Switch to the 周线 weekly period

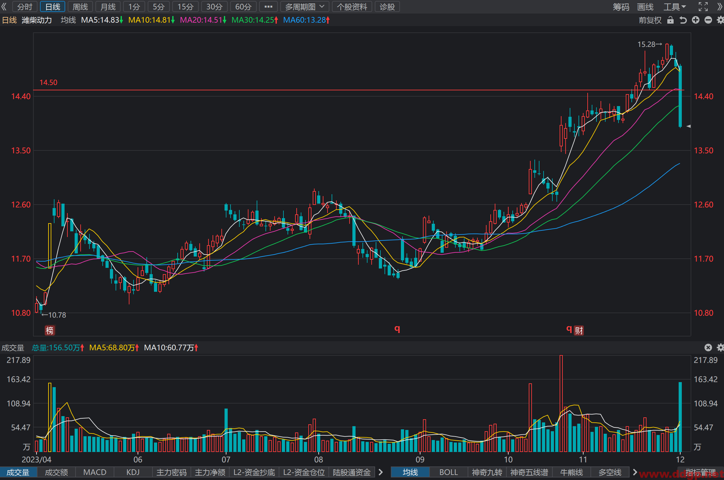[80, 7]
